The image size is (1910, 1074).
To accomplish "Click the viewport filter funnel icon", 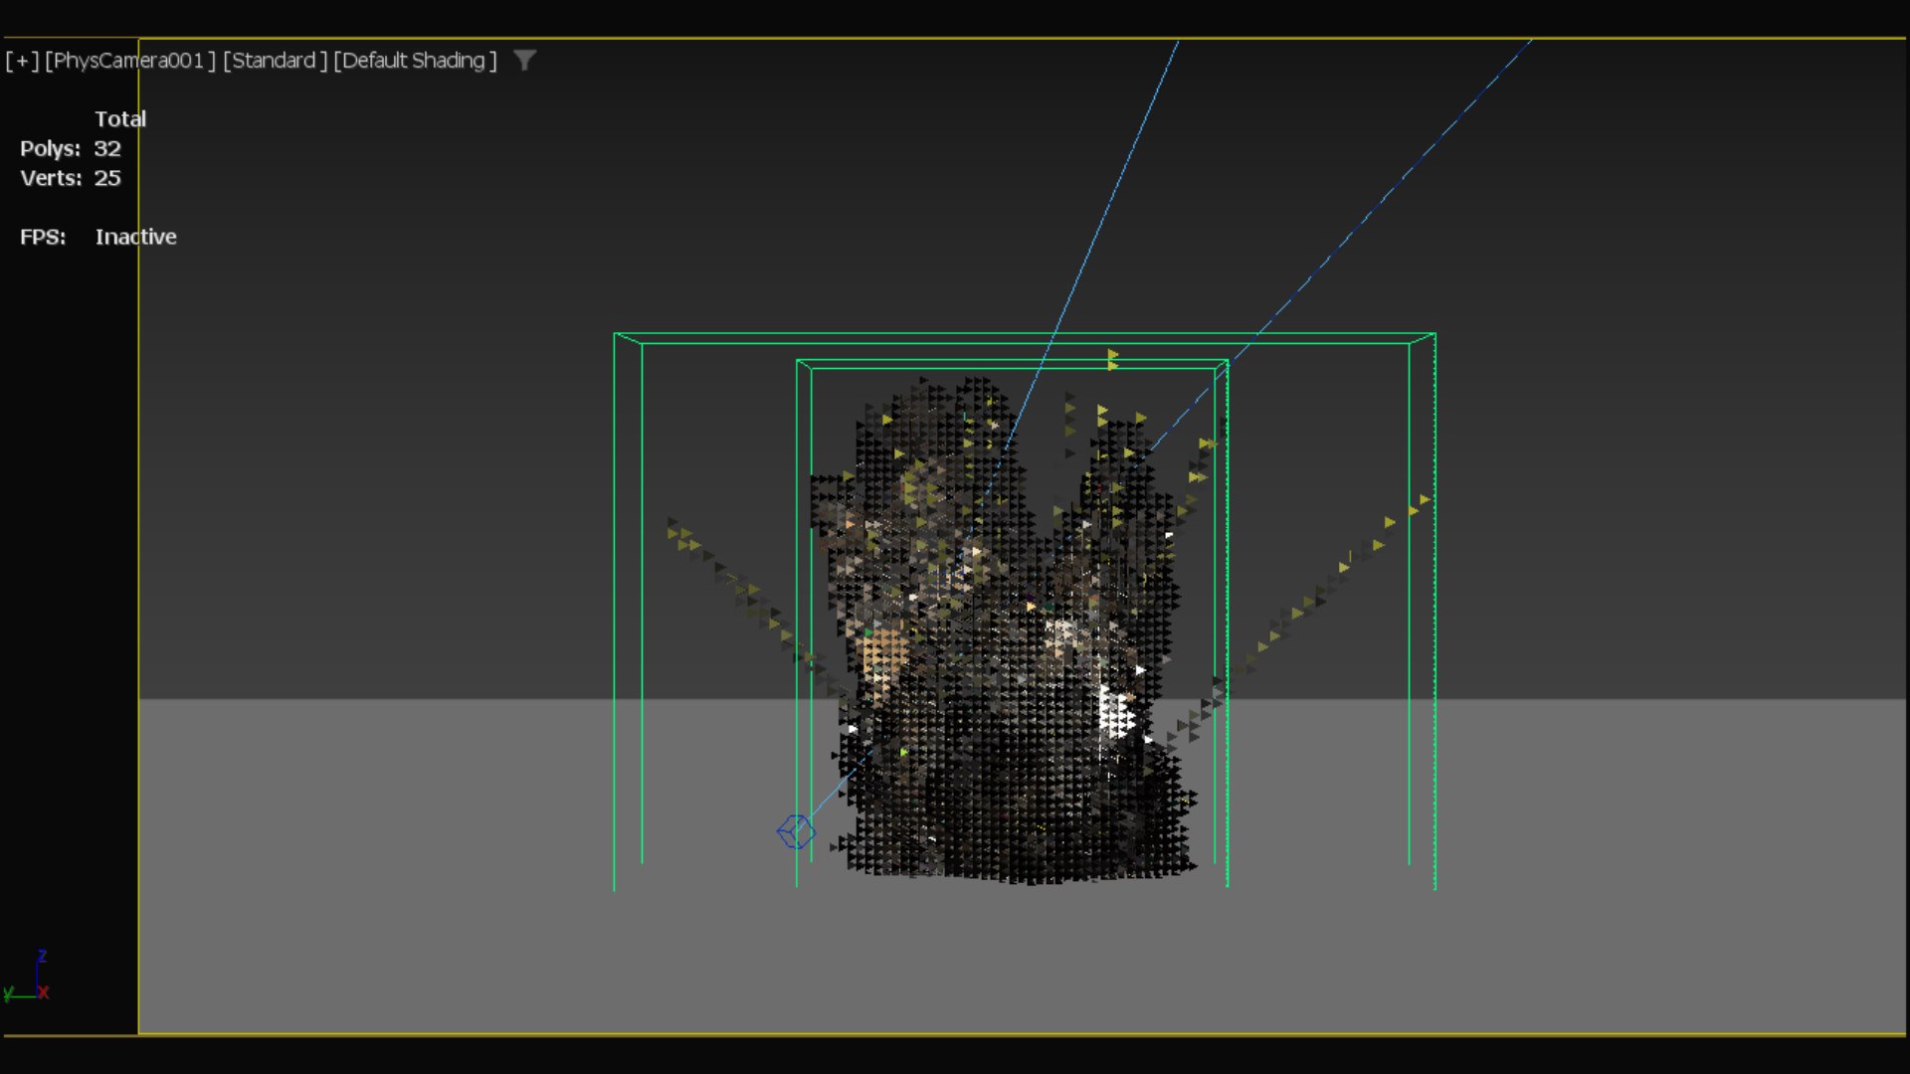I will [524, 61].
